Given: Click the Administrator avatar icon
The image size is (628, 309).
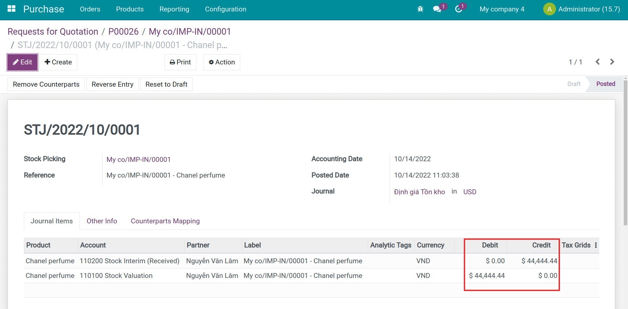Looking at the screenshot, I should [549, 9].
